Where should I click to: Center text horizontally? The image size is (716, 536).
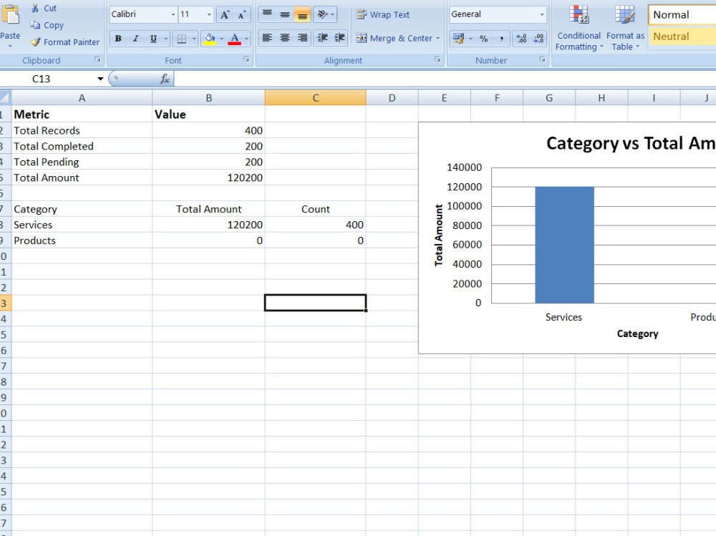[284, 38]
